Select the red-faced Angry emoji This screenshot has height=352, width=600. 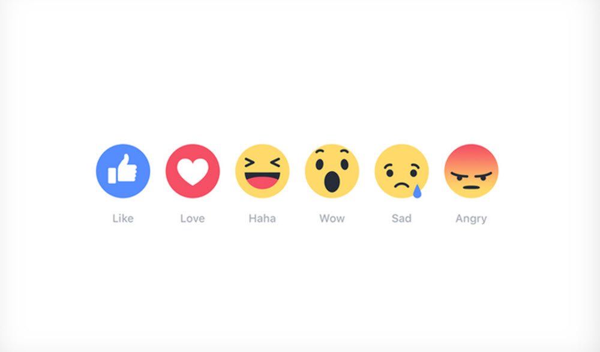(x=471, y=171)
